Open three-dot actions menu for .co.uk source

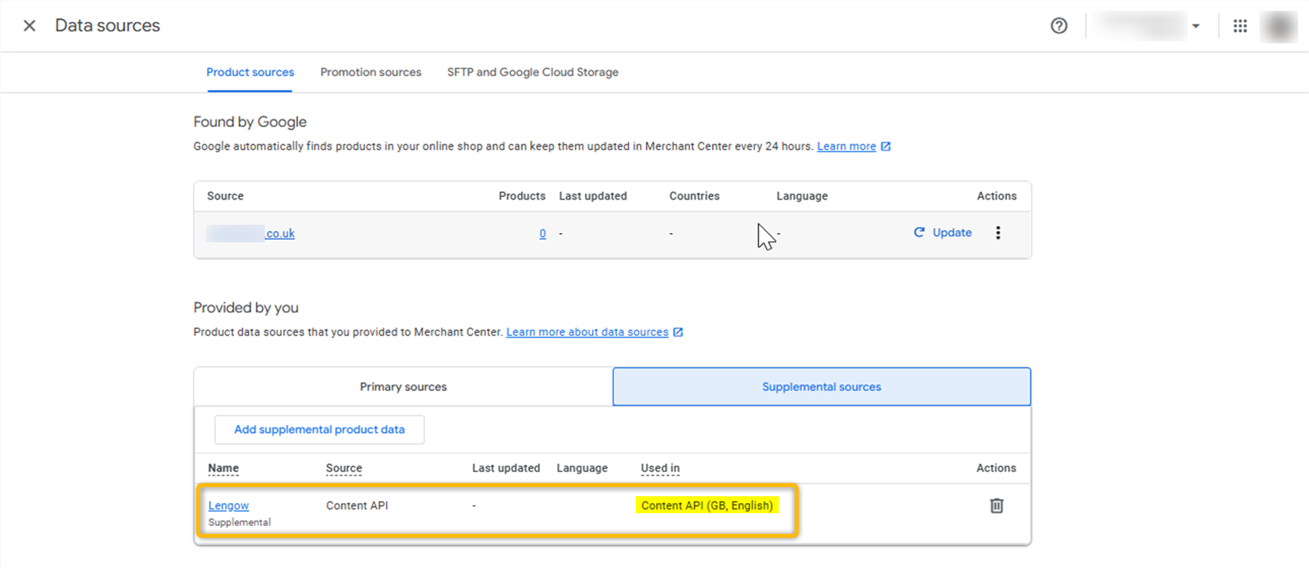[997, 233]
